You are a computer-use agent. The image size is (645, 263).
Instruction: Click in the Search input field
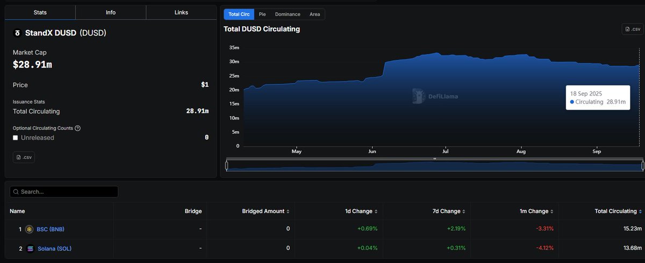pos(64,192)
